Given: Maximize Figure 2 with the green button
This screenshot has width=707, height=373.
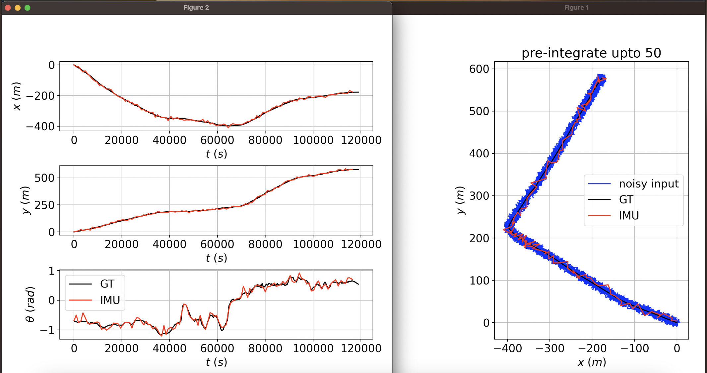Looking at the screenshot, I should [28, 8].
